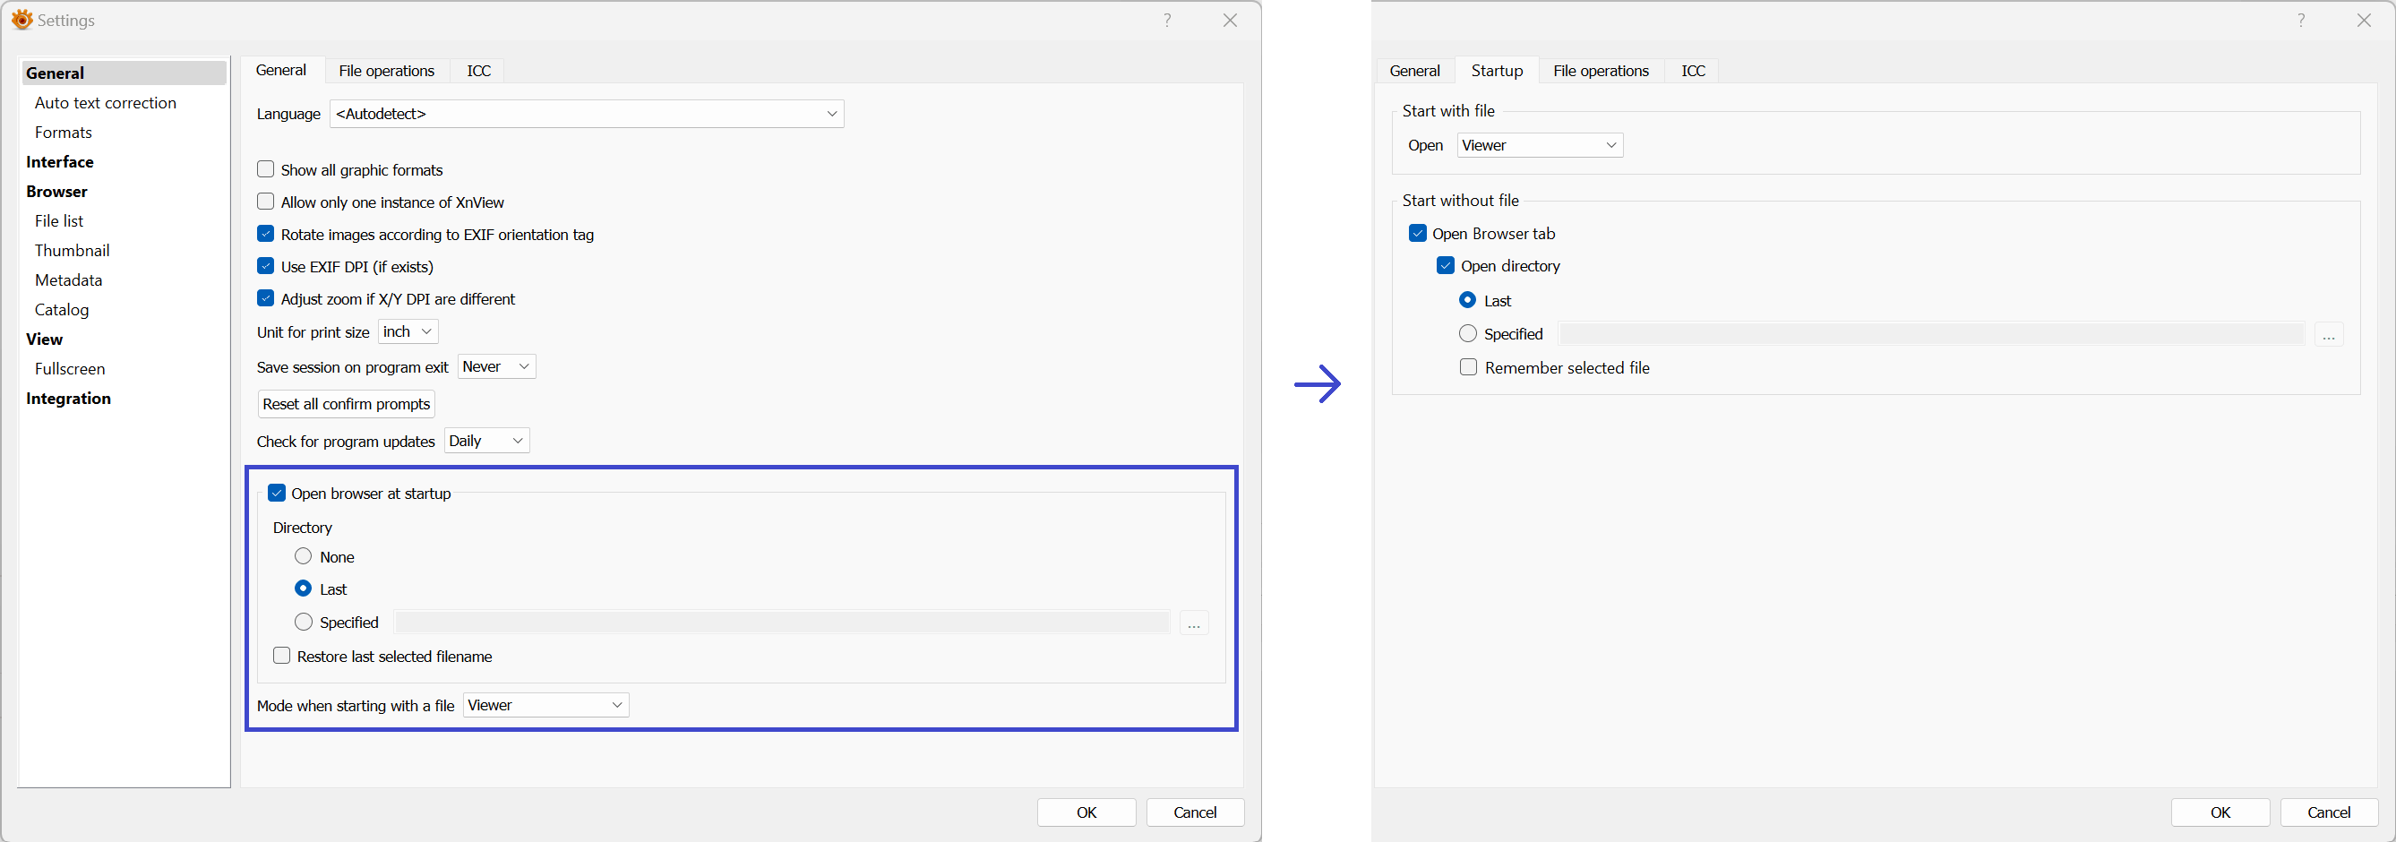
Task: Open Check for program updates dropdown
Action: coord(486,441)
